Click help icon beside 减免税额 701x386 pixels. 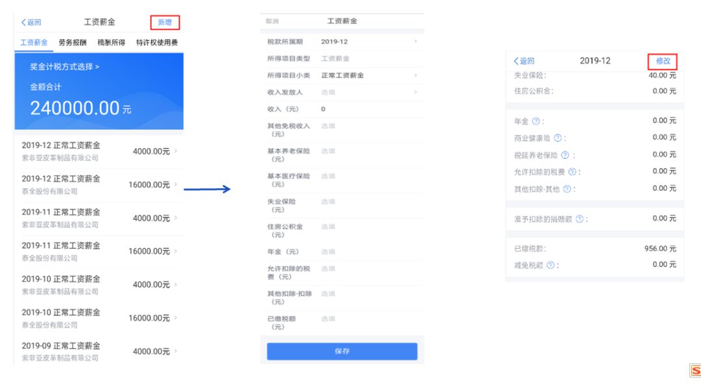click(x=550, y=265)
